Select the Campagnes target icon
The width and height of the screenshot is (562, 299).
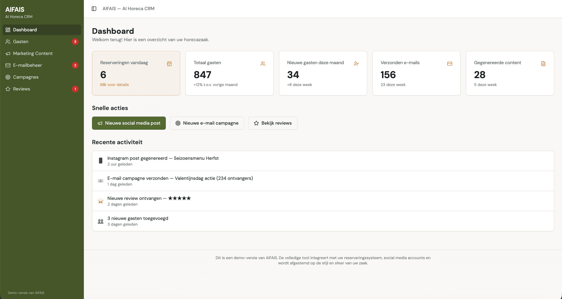click(8, 77)
